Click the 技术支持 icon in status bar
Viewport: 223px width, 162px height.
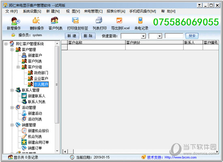[144, 157]
